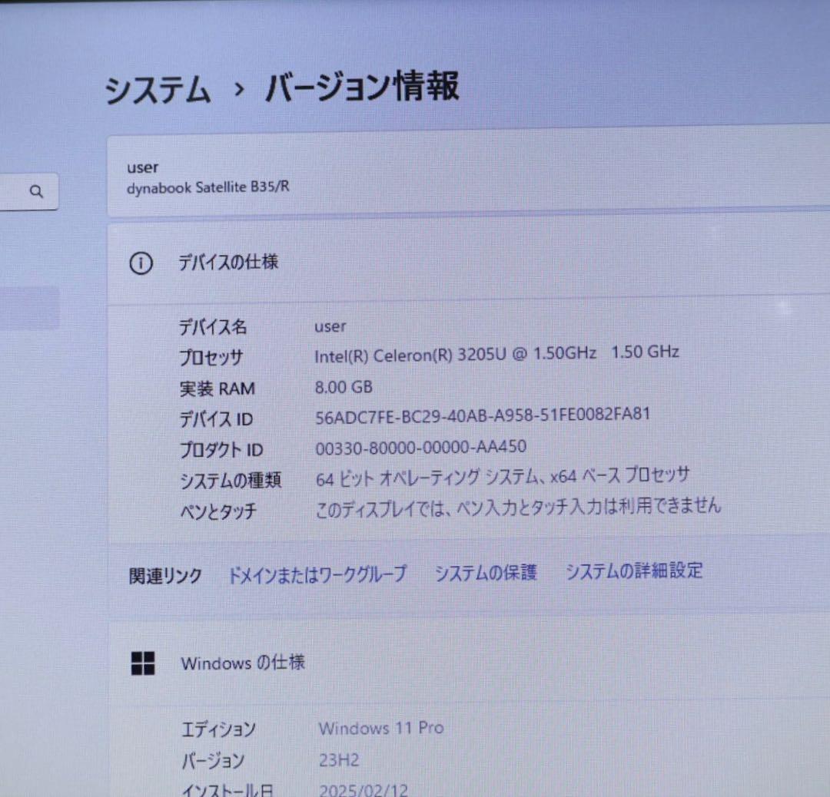The image size is (830, 797).
Task: Open システムの詳細設定
Action: (x=633, y=570)
